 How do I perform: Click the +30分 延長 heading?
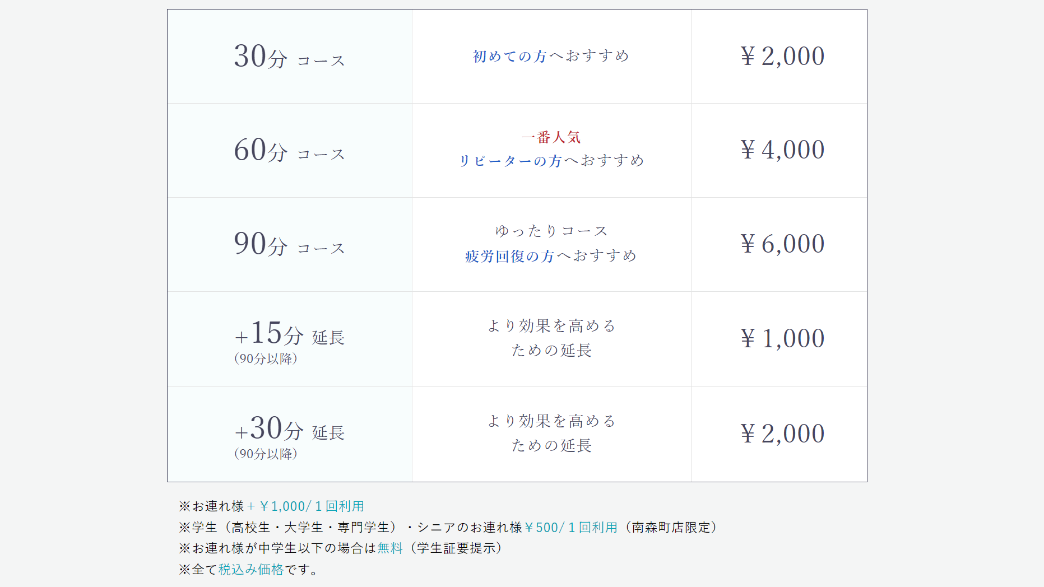point(289,429)
